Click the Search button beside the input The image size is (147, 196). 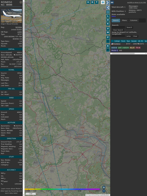129,27
